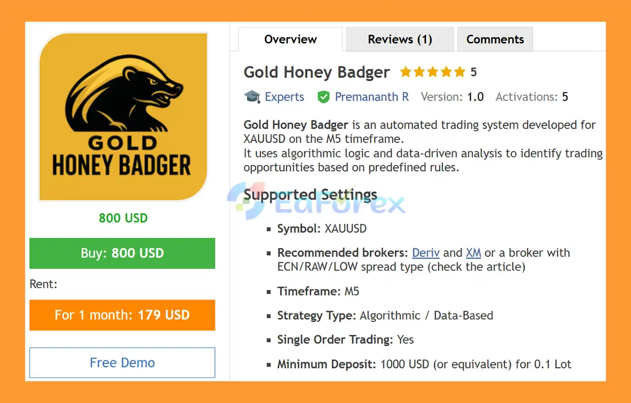Open the Experts category link
The height and width of the screenshot is (403, 631).
coord(284,97)
